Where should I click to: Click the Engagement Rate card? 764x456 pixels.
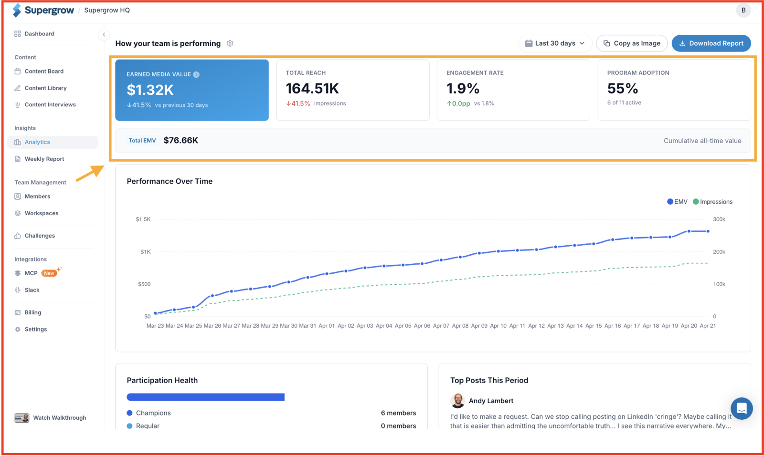[513, 90]
